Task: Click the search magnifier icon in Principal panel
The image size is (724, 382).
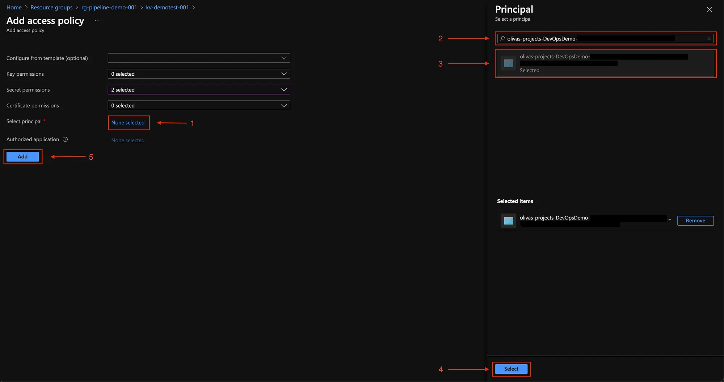Action: point(502,38)
